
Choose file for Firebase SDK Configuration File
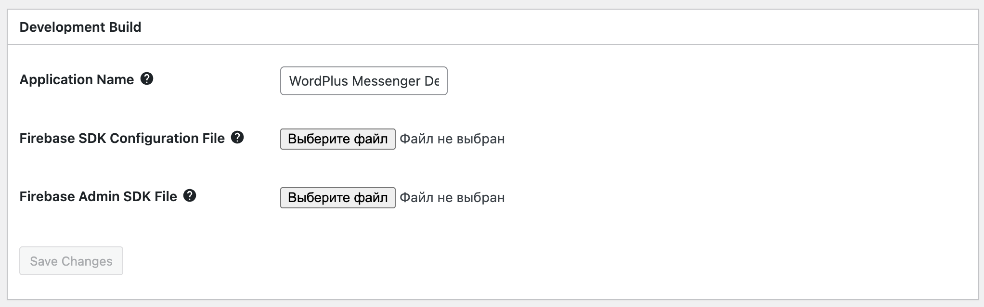coord(338,139)
